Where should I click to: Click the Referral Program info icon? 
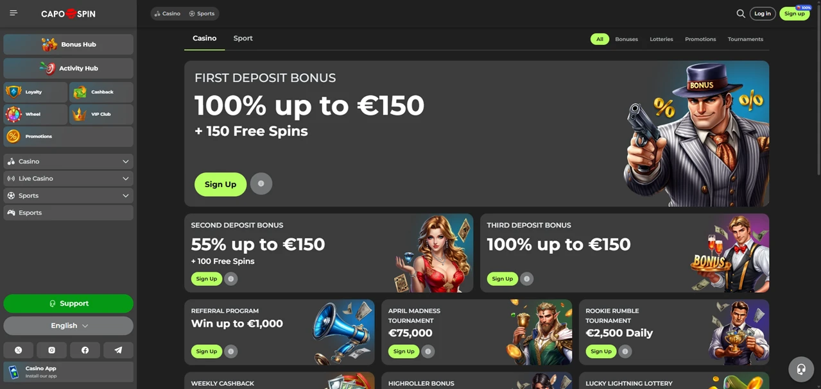coord(231,351)
